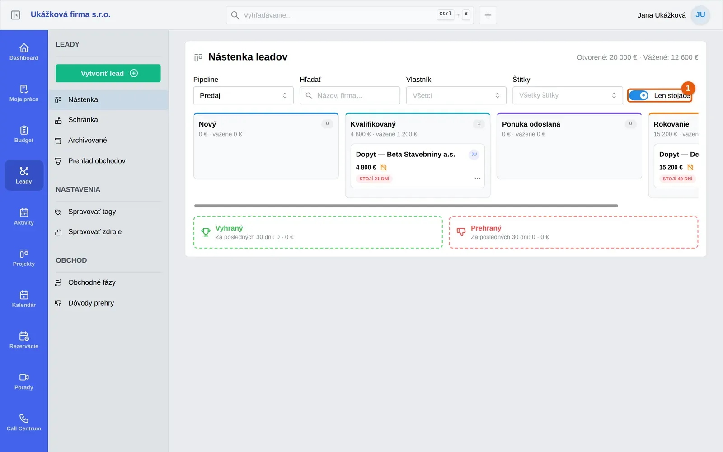The height and width of the screenshot is (452, 723).
Task: Click the horizontal board scrollbar
Action: (406, 206)
